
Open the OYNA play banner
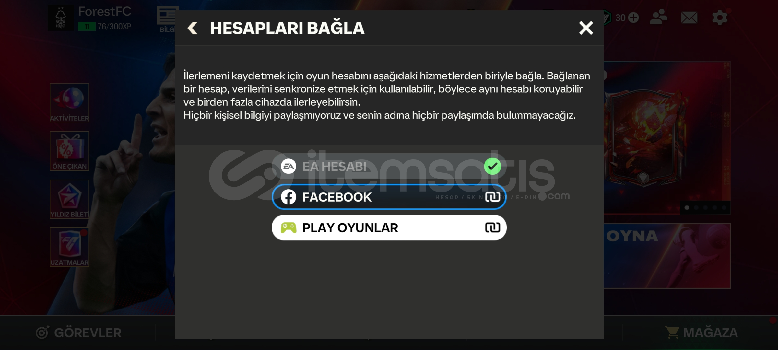(x=667, y=256)
